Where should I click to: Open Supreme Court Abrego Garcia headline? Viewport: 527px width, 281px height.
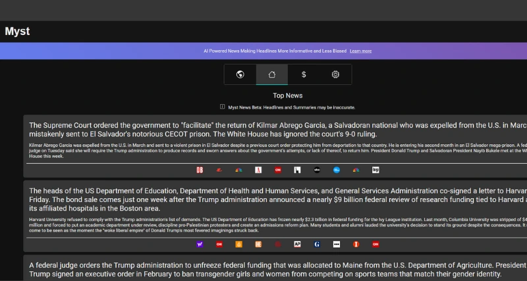[278, 130]
